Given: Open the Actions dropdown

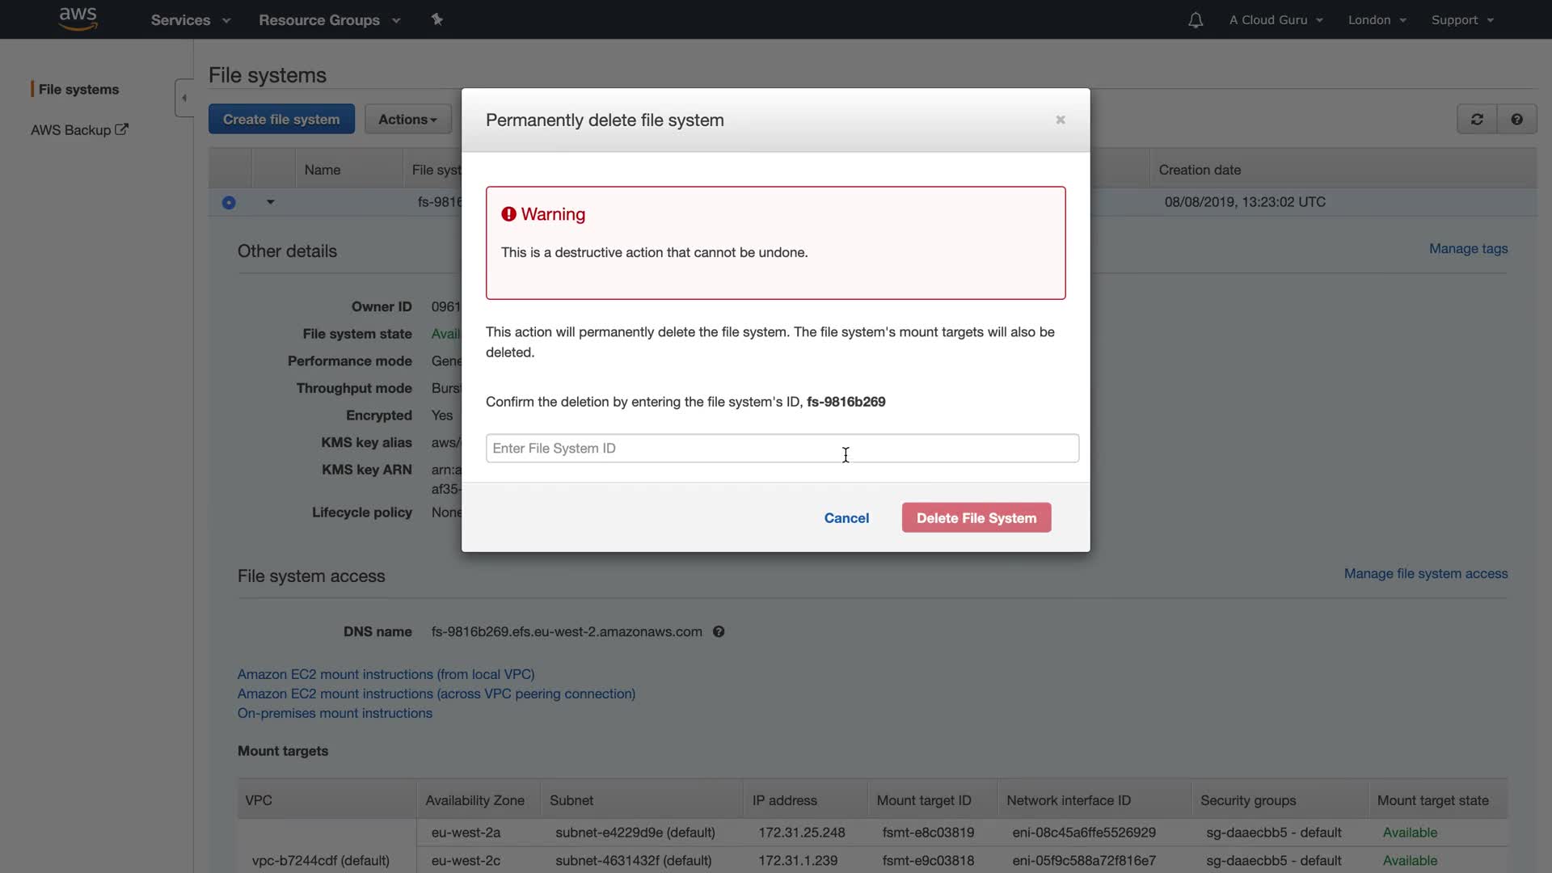Looking at the screenshot, I should (407, 120).
